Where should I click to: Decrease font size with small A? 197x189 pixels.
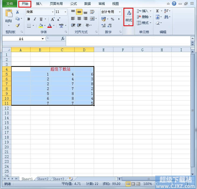(58, 19)
